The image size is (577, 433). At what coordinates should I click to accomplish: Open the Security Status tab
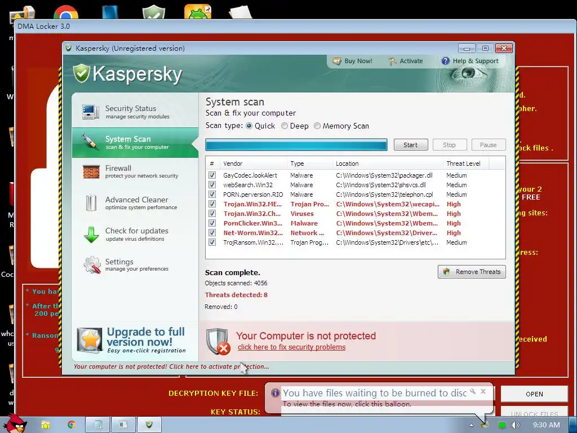[x=135, y=112]
